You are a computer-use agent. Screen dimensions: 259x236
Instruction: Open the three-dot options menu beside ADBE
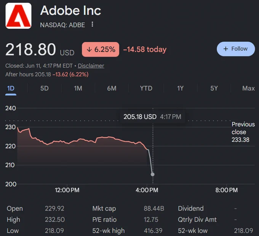(x=92, y=24)
